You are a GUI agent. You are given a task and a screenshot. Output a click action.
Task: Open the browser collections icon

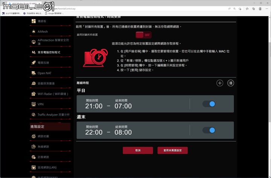[x=254, y=9]
